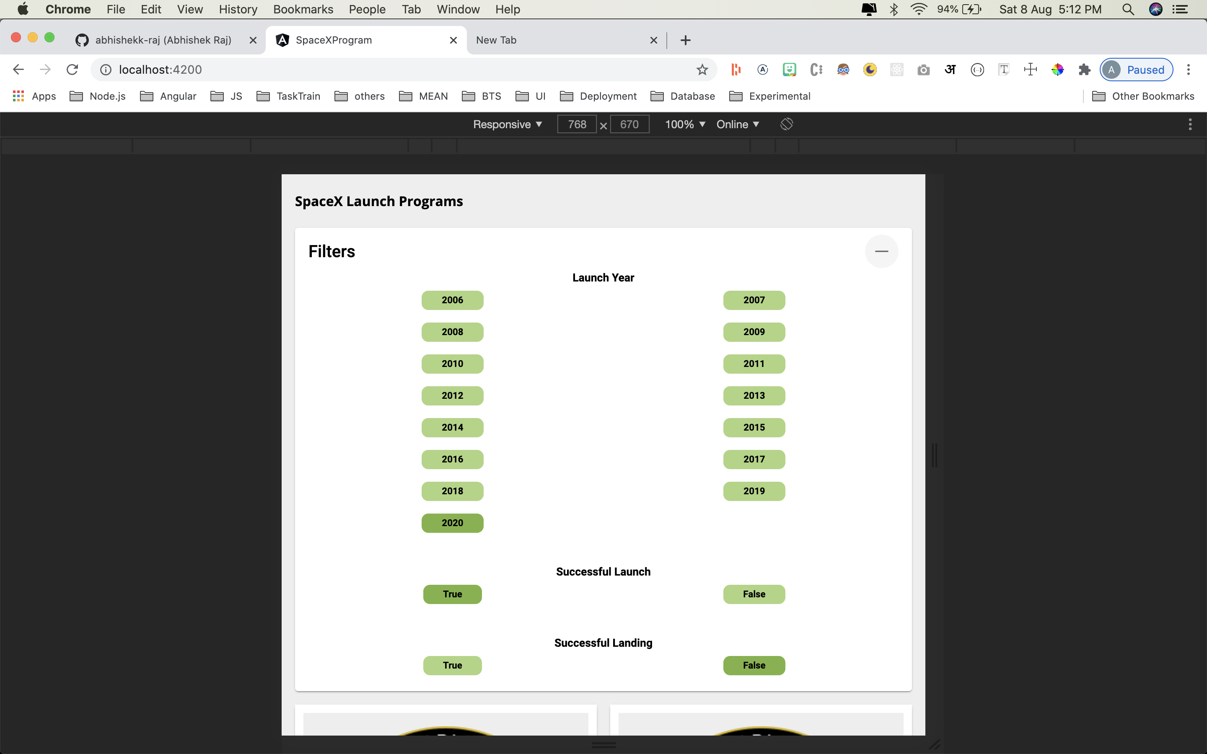
Task: Open DevTools device toolbar three-dot menu
Action: tap(1190, 124)
